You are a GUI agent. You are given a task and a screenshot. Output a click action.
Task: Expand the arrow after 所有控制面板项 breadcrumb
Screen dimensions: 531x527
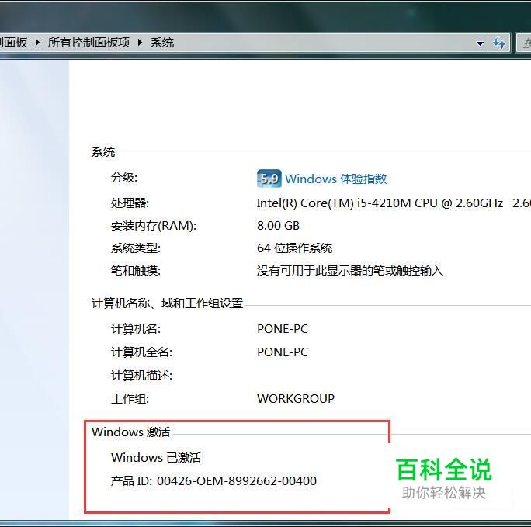pyautogui.click(x=140, y=43)
